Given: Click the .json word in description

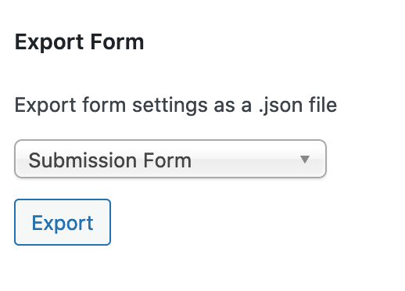Looking at the screenshot, I should (281, 106).
